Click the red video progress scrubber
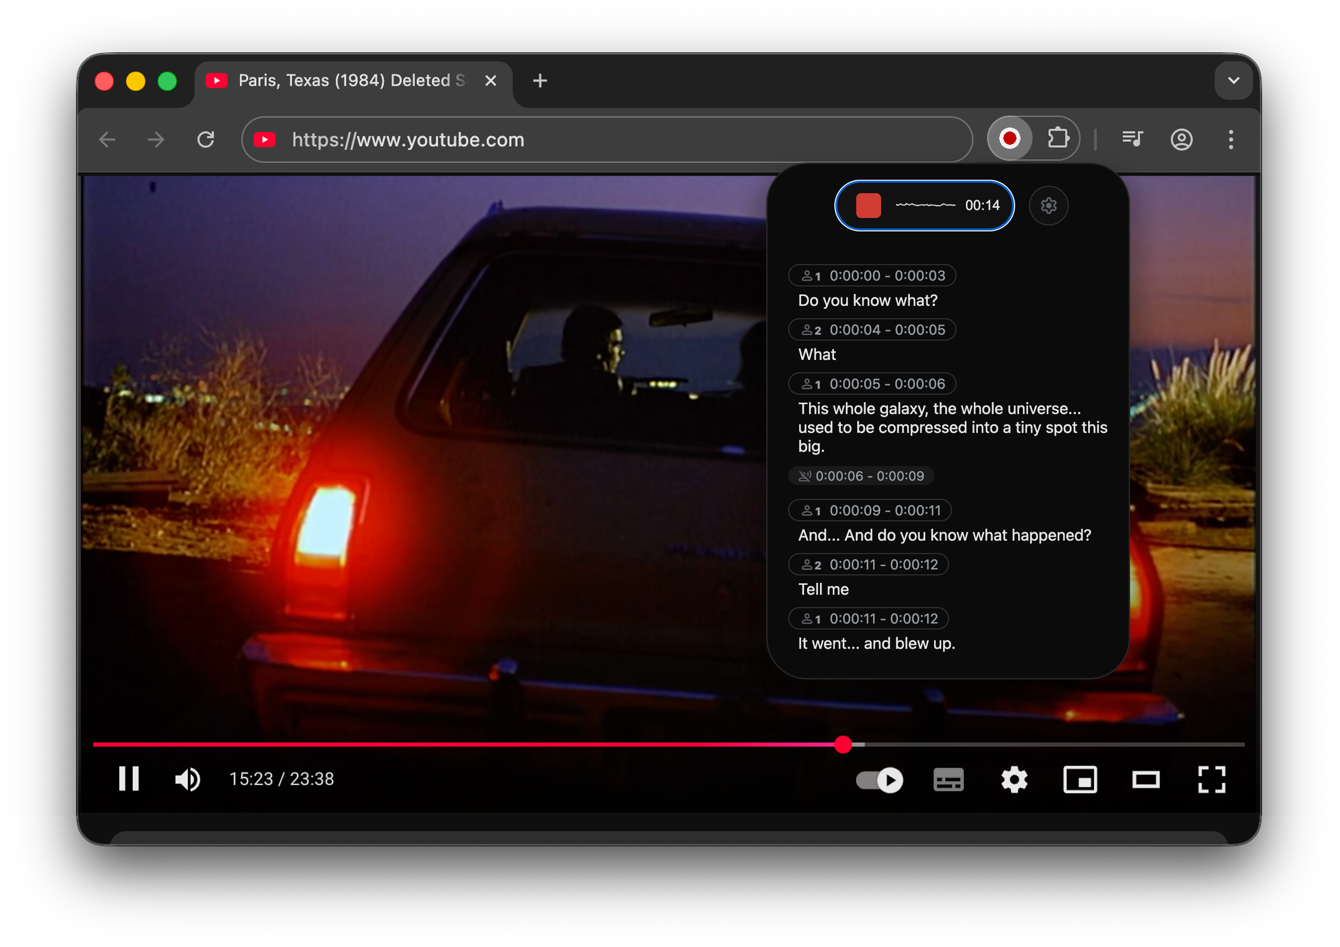Viewport: 1340px width, 947px height. pos(843,745)
